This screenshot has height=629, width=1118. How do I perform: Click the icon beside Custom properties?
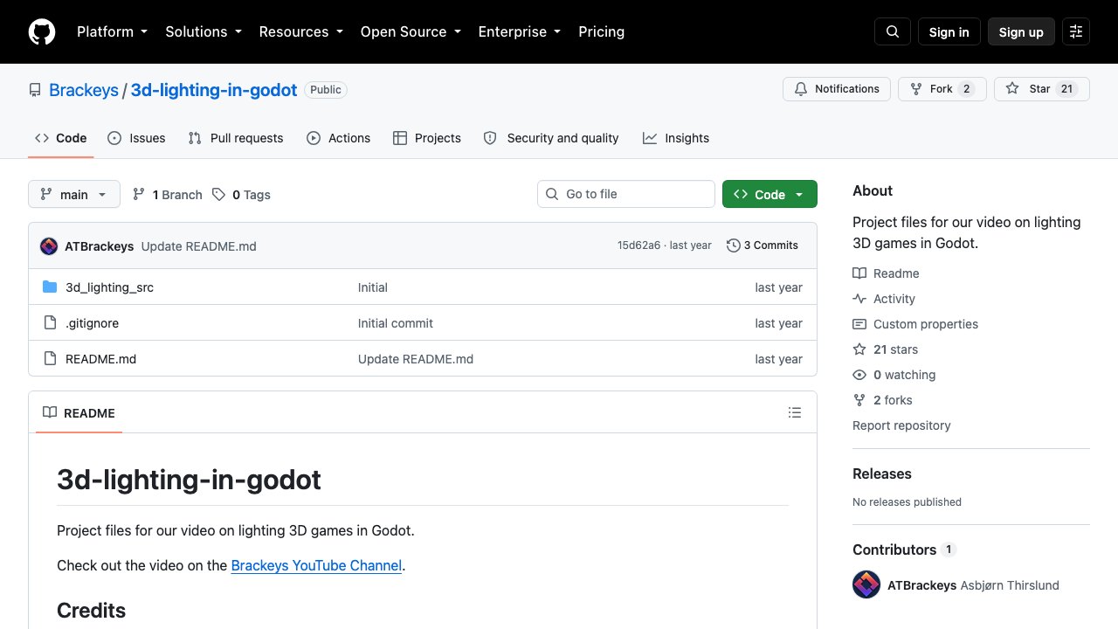point(859,324)
